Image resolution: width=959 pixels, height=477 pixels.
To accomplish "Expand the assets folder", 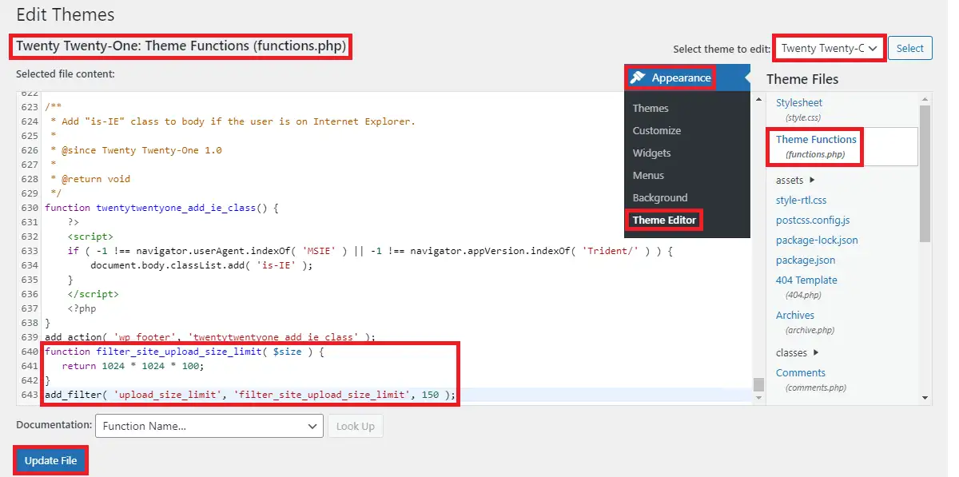I will [795, 180].
